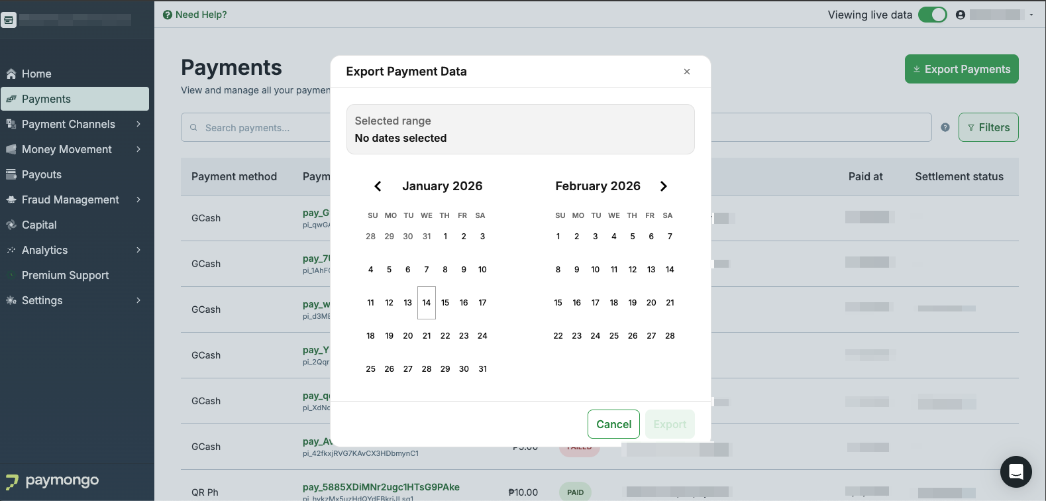
Task: Click the Home icon in the sidebar
Action: (11, 74)
